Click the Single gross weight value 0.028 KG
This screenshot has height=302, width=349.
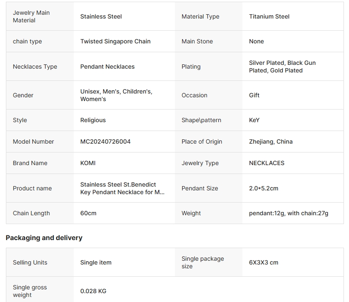tap(93, 291)
